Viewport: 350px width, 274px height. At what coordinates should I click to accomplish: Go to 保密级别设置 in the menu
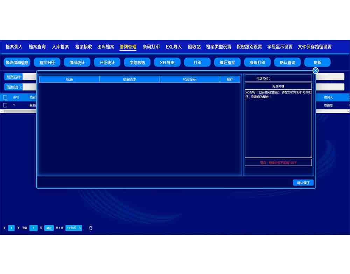(x=249, y=47)
